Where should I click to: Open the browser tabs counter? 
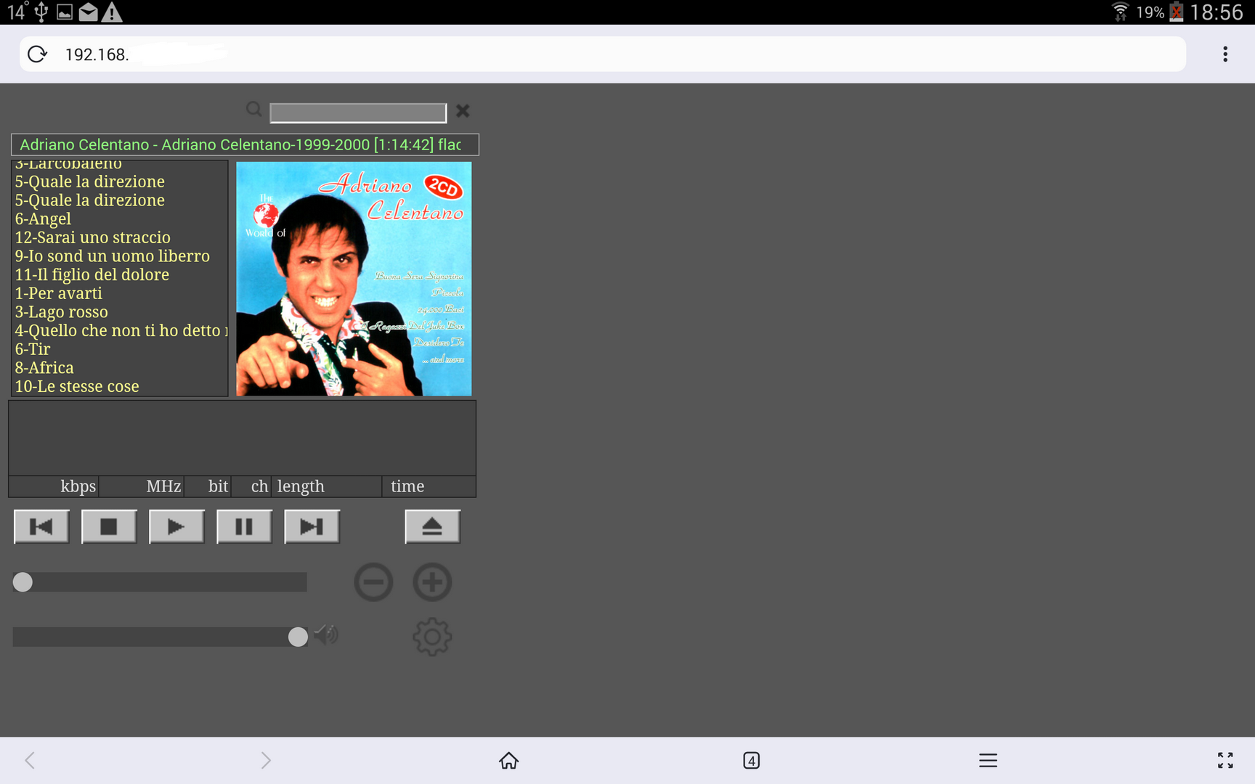[x=751, y=760]
